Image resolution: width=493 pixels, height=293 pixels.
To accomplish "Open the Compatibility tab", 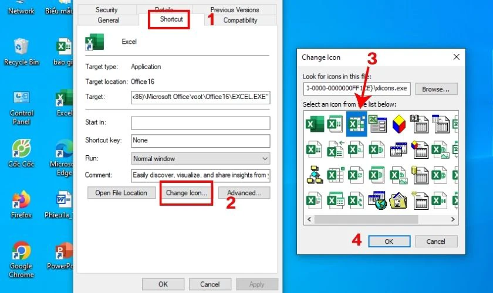I will [240, 20].
